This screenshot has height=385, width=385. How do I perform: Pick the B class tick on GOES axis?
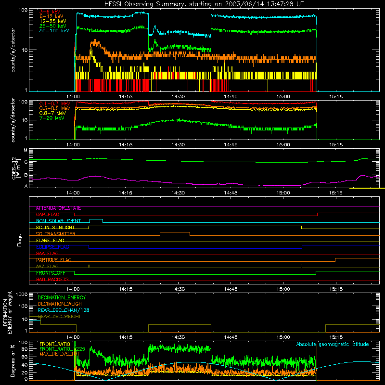(x=26, y=176)
